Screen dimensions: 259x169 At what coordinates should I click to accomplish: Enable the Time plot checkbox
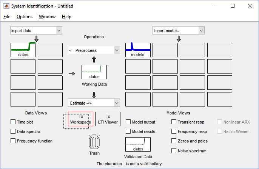[x=14, y=122]
